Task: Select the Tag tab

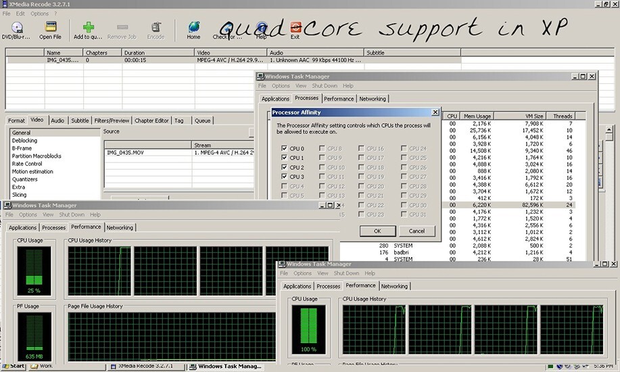Action: pos(179,120)
